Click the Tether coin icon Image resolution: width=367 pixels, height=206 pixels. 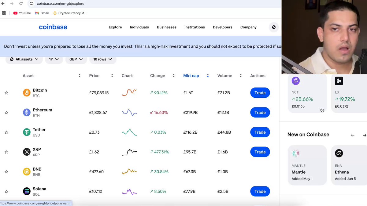click(x=27, y=132)
